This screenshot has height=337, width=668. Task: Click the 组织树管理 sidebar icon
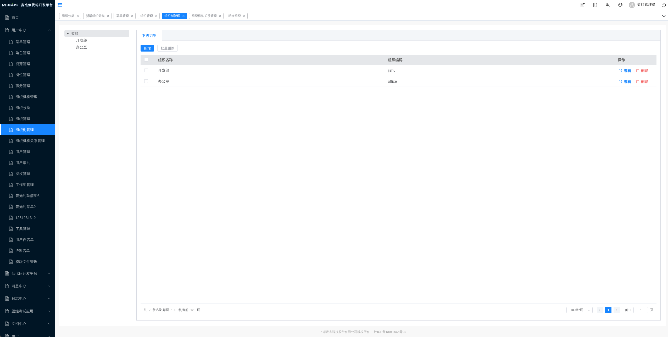[12, 129]
